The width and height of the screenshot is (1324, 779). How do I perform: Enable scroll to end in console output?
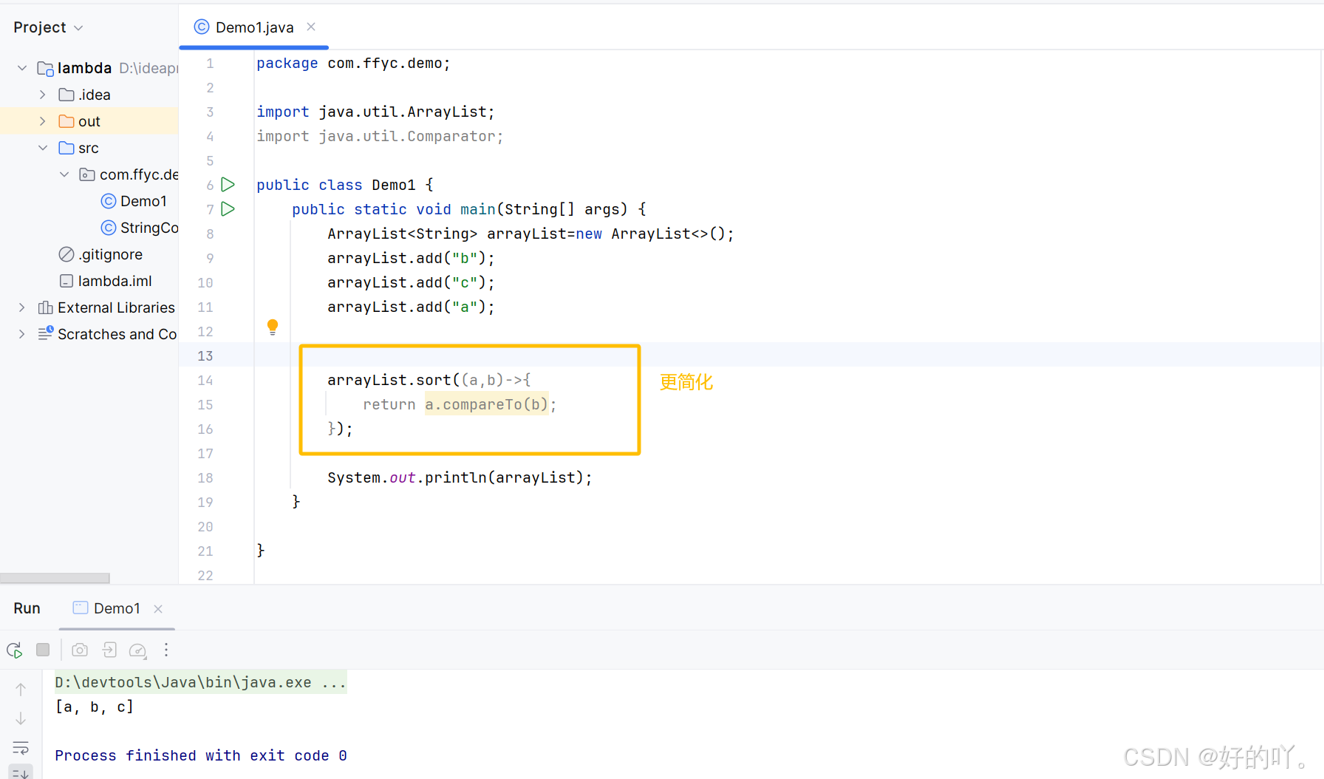click(21, 772)
